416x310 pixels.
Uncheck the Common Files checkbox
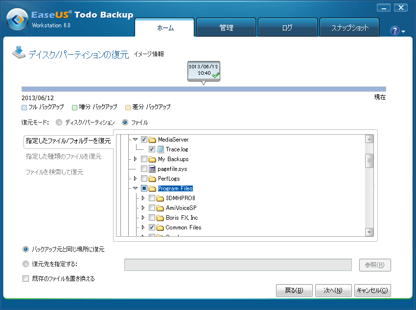point(152,227)
